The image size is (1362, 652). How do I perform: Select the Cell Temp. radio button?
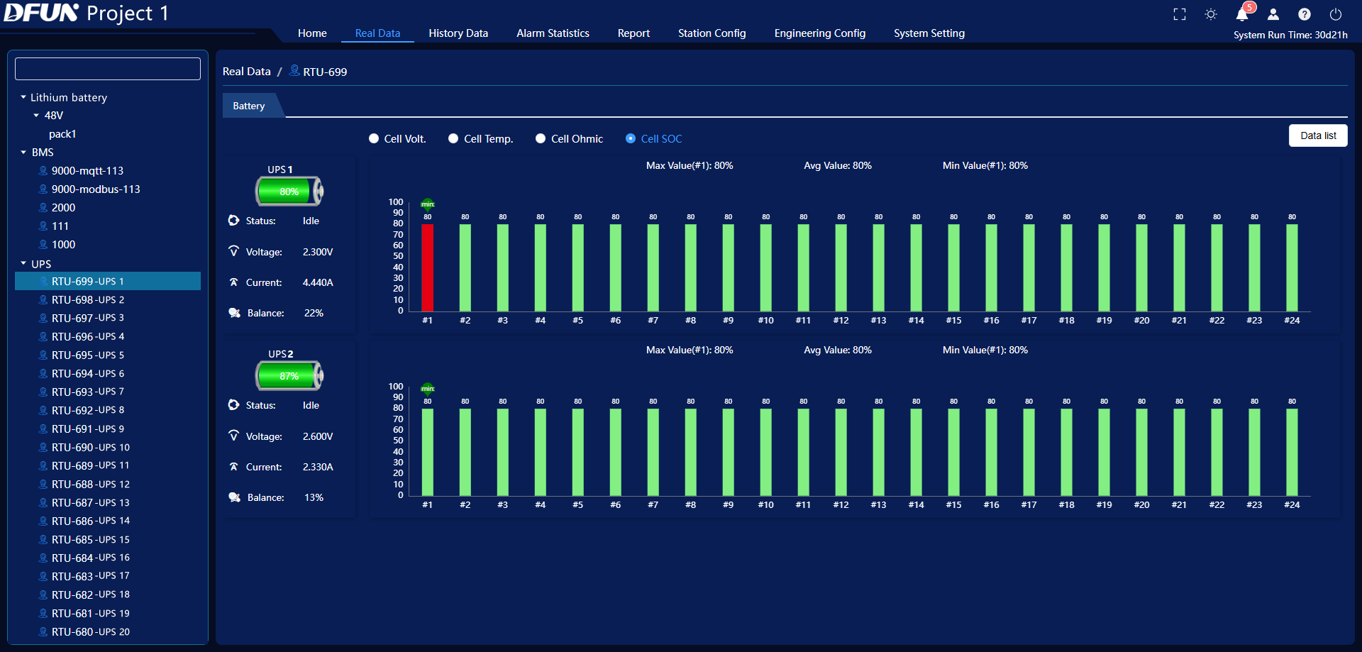[x=453, y=139]
